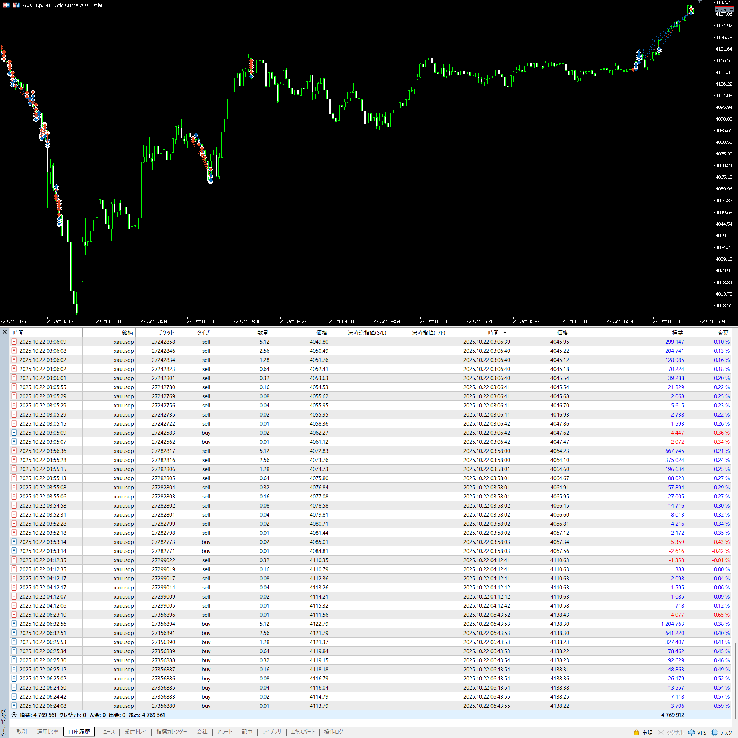738x738 pixels.
Task: Open the 運用比率 tab
Action: tap(48, 731)
